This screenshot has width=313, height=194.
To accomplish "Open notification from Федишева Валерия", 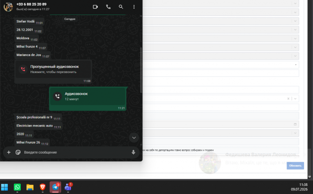I will 251,162.
